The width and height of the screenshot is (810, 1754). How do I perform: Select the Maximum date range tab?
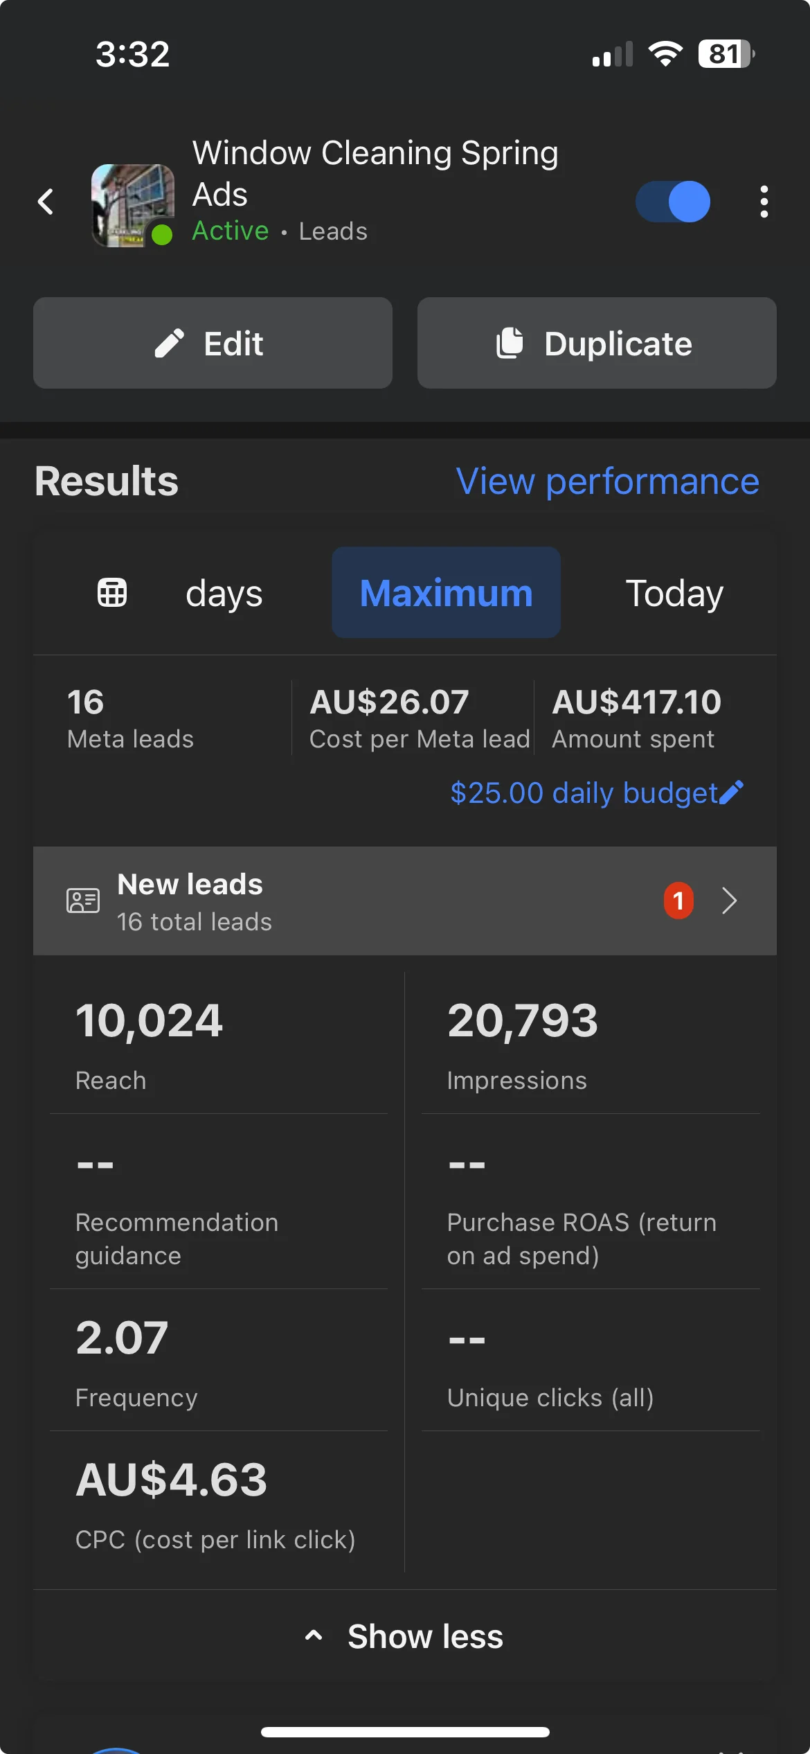tap(446, 593)
